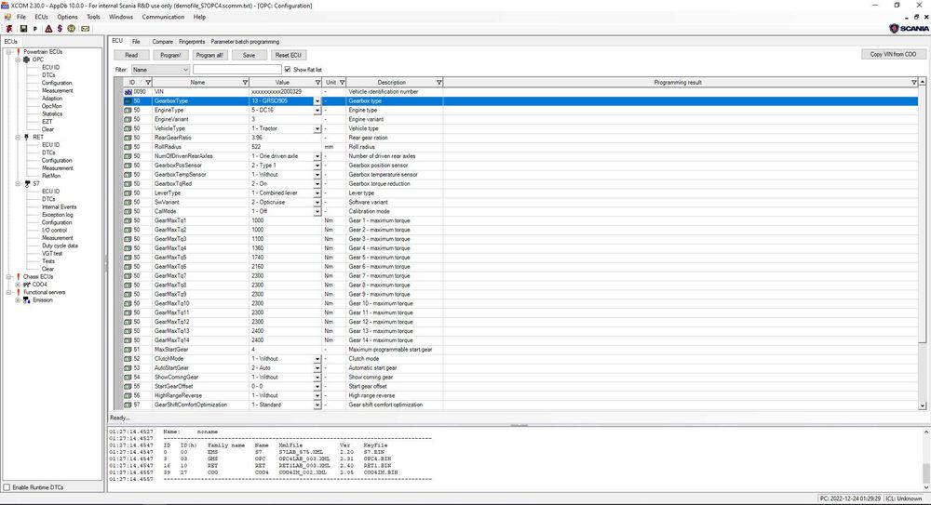Switch to Parameter batch programming tab
Image resolution: width=931 pixels, height=505 pixels.
point(245,42)
